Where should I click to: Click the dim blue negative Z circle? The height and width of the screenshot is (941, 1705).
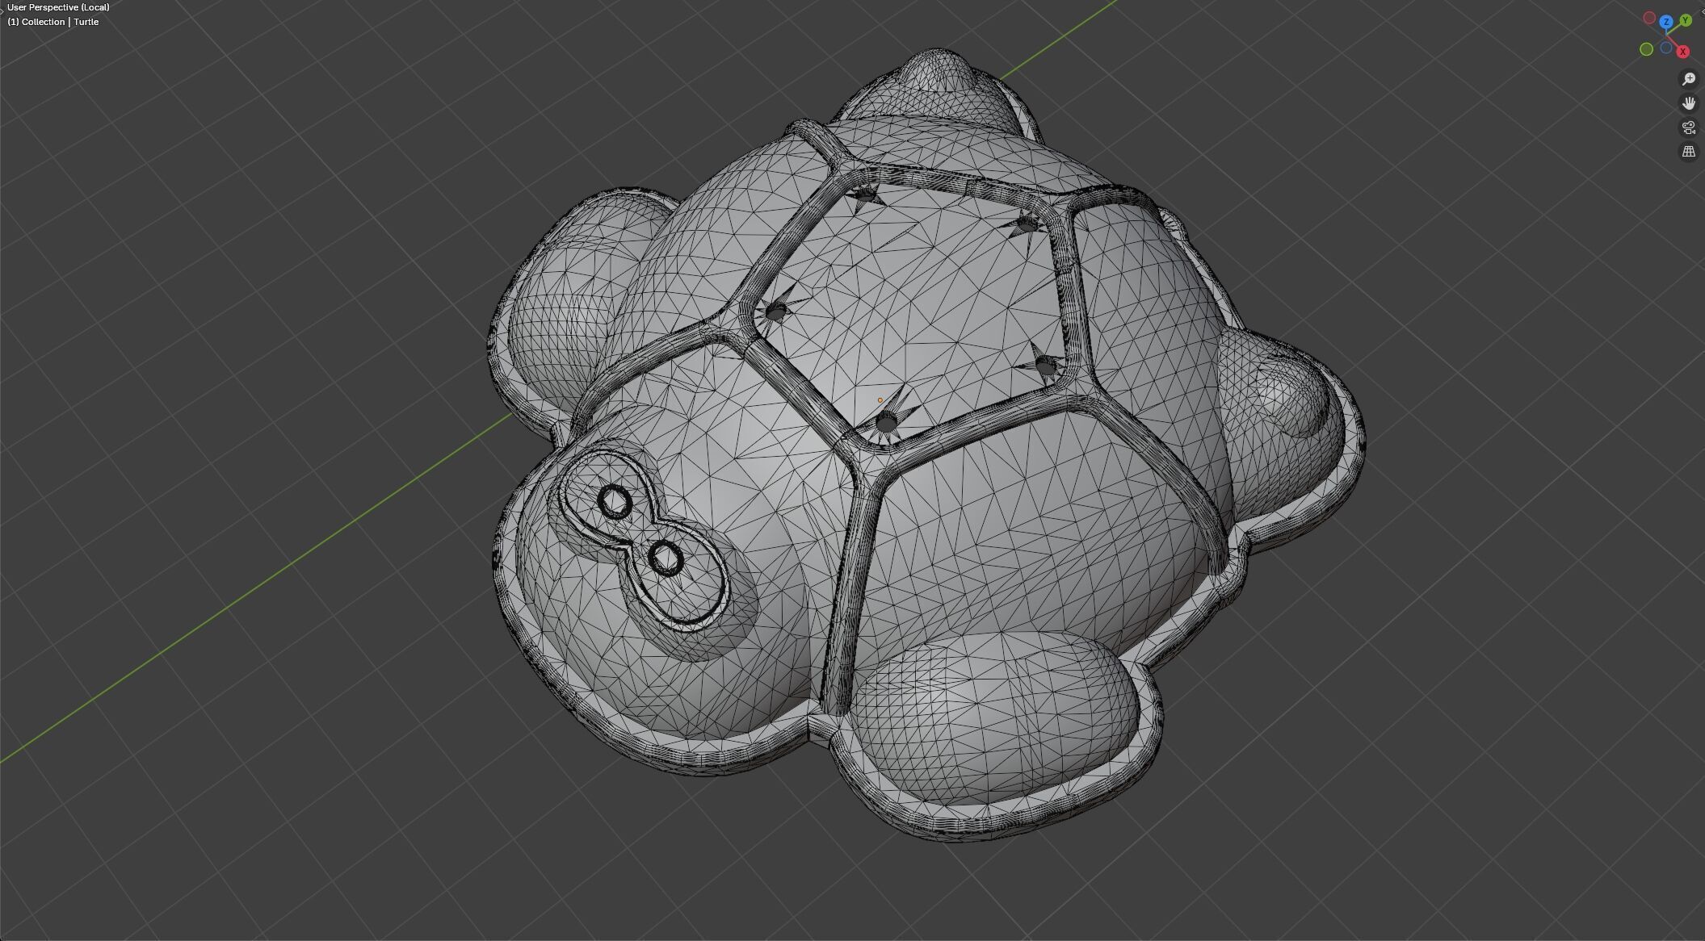1665,48
